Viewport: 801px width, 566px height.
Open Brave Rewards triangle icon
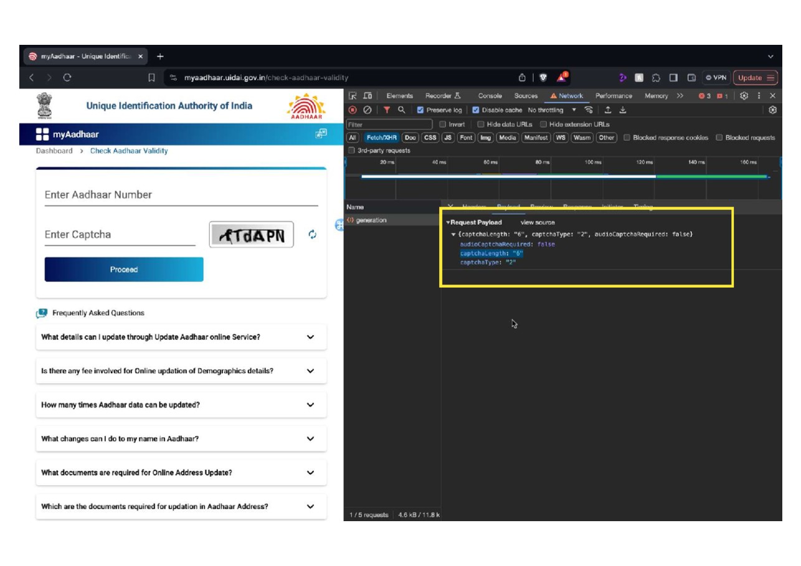tap(562, 77)
